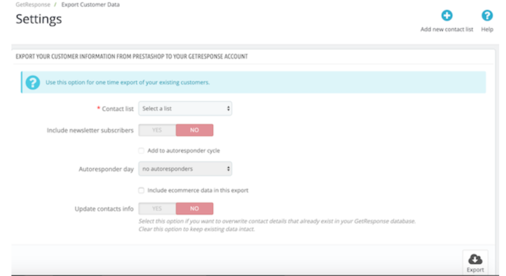Viewport: 506px width, 276px height.
Task: Go to GetResponse breadcrumb link
Action: click(x=33, y=4)
